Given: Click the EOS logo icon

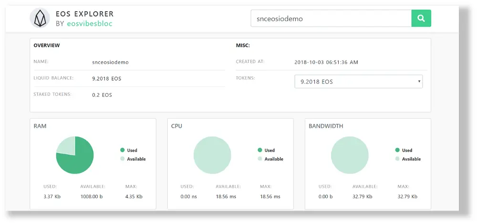Looking at the screenshot, I should (x=40, y=18).
